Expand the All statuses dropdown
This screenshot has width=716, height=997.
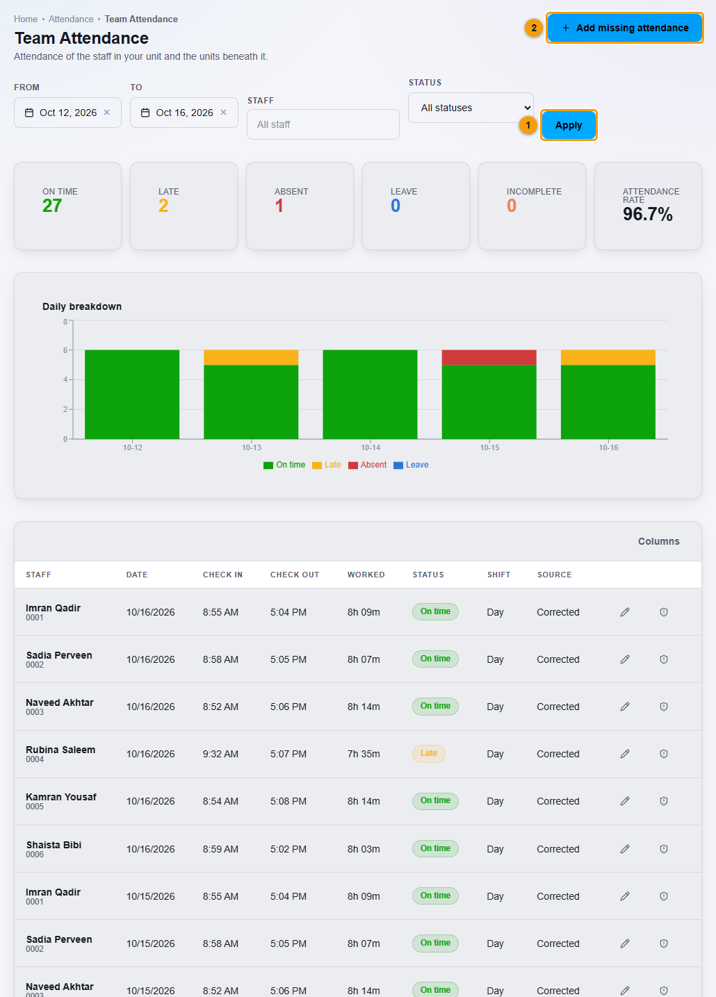tap(471, 108)
